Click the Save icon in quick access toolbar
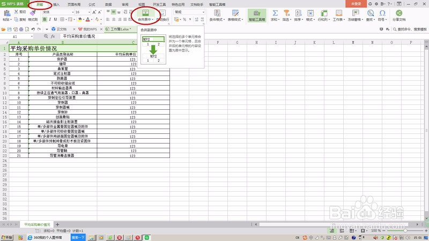The image size is (429, 241). click(9, 29)
